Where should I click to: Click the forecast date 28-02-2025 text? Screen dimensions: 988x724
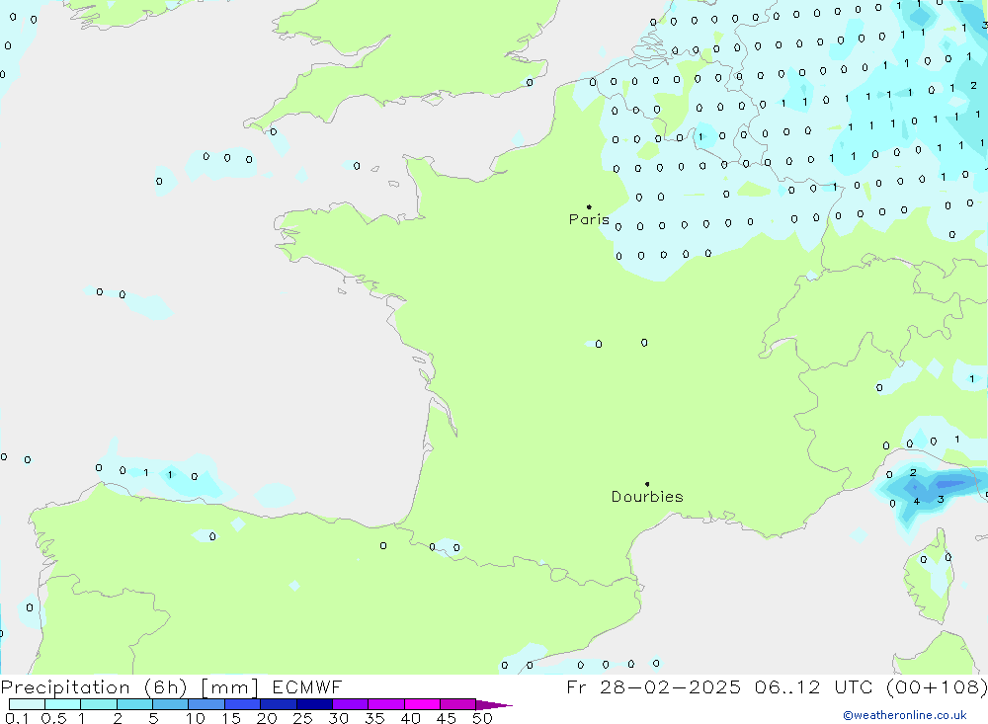(670, 686)
